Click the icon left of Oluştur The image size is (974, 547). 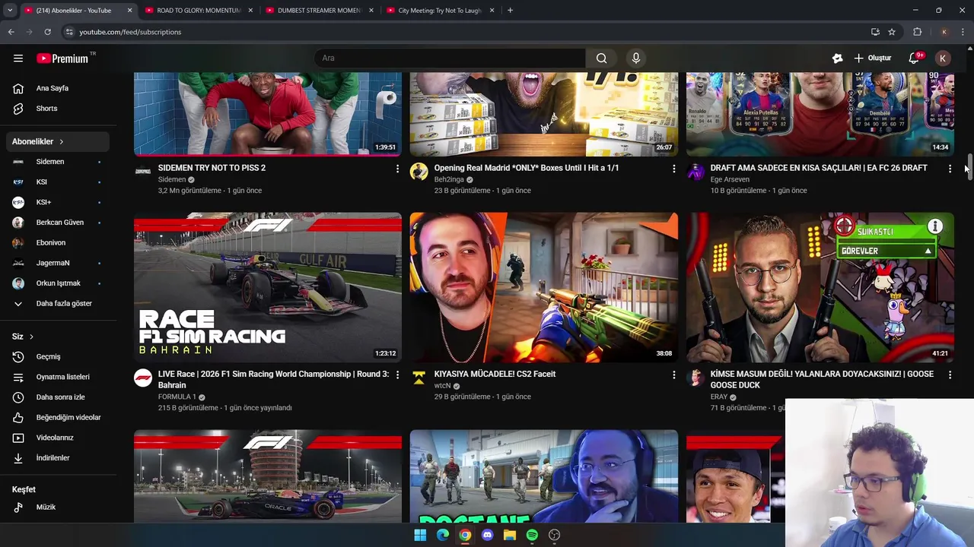837,58
